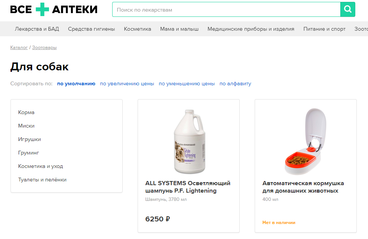Switch to the Мама и малыш section
Viewport: 368px width, 239px height.
[180, 28]
